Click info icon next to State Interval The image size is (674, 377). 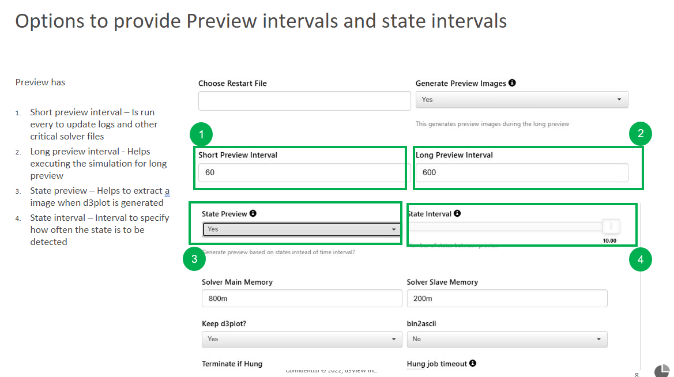(457, 213)
